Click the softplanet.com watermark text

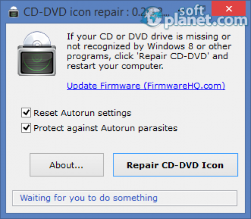(205, 17)
